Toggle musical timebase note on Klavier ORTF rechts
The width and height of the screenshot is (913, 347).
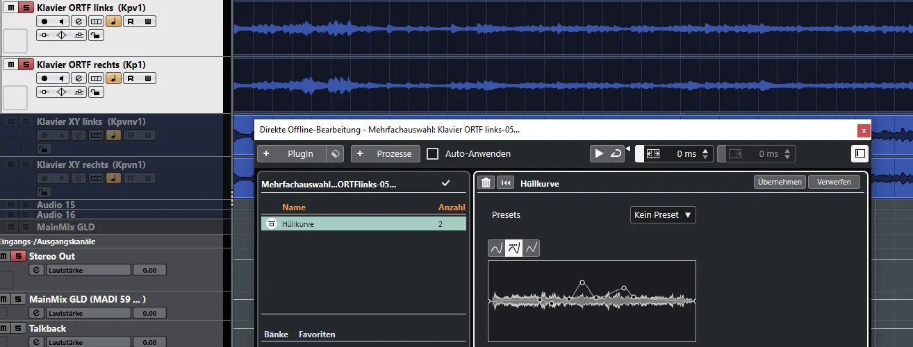[x=114, y=79]
